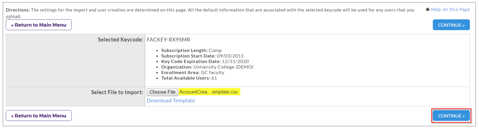Click the University College (DEMO) organization value
Image resolution: width=479 pixels, height=128 pixels.
(223, 67)
